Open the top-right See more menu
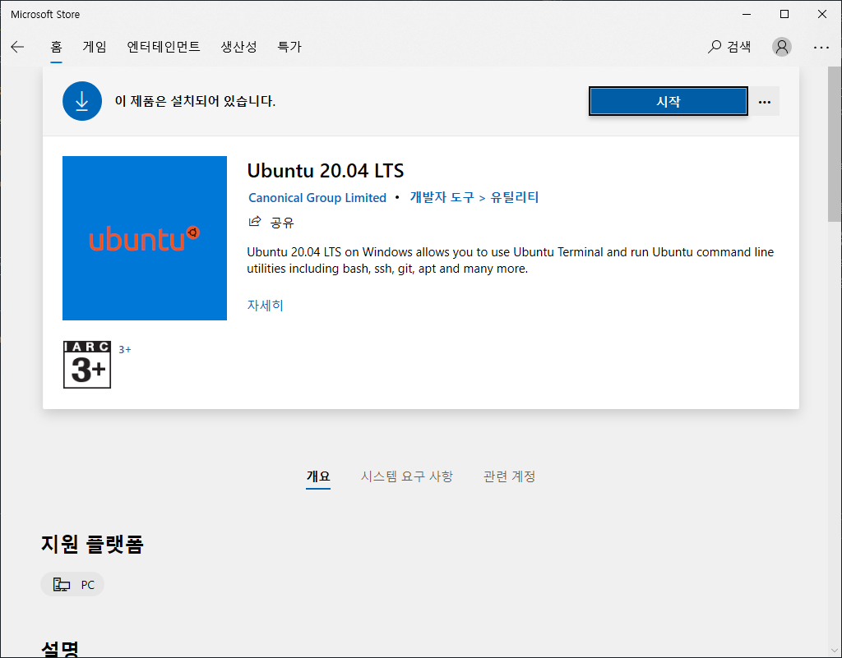Image resolution: width=842 pixels, height=658 pixels. 821,47
